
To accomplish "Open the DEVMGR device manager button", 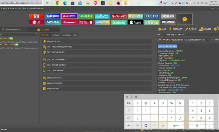I will click(205, 29).
